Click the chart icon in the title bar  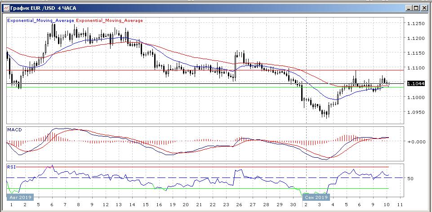click(x=6, y=8)
